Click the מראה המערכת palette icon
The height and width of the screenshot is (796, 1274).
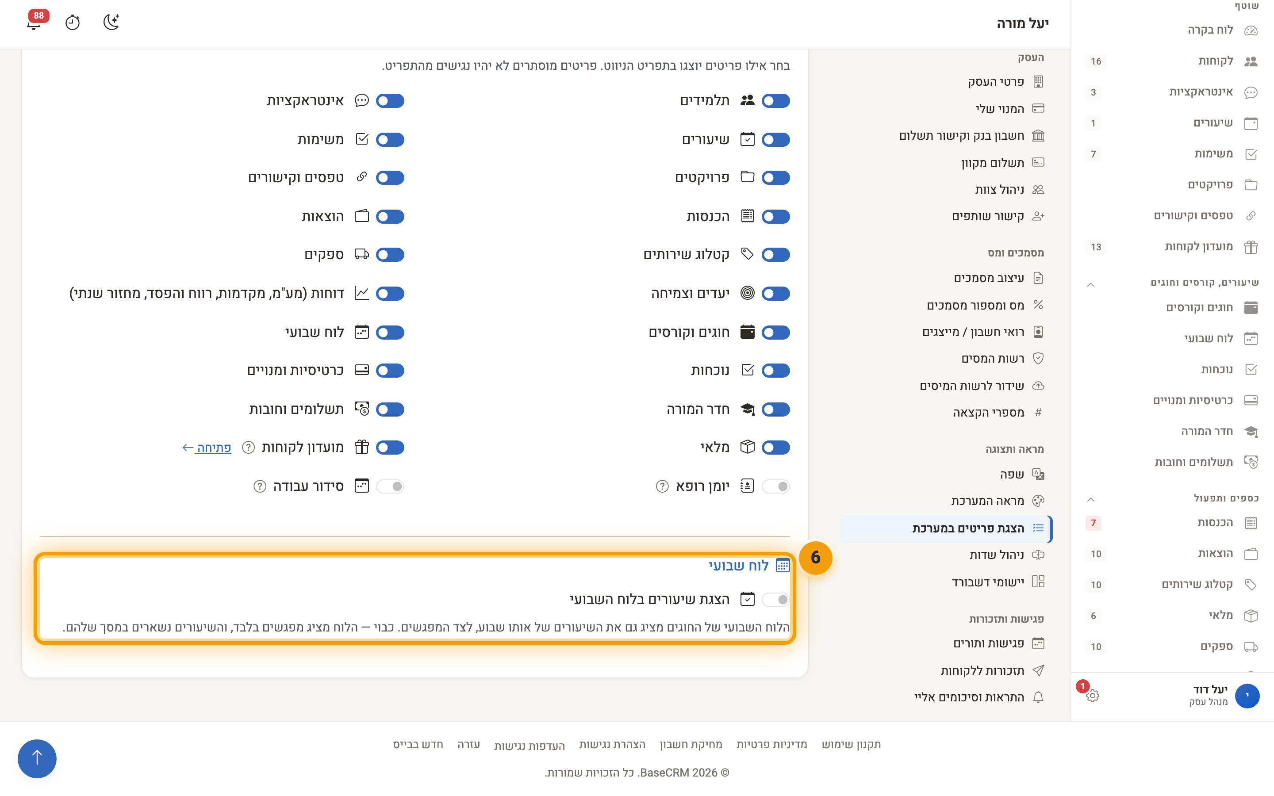coord(1038,501)
